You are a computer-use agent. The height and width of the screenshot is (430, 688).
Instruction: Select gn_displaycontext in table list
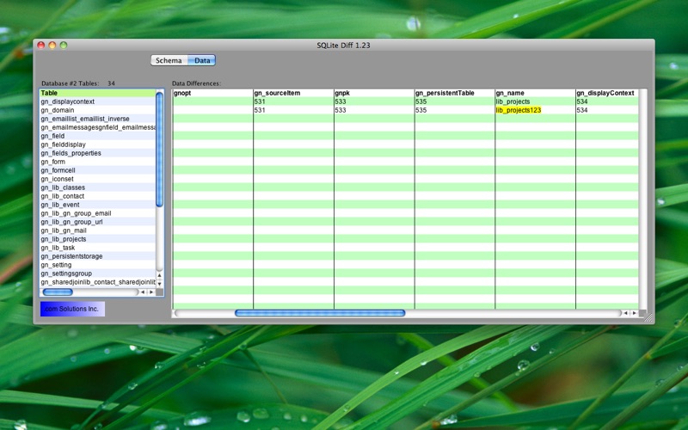coord(98,101)
